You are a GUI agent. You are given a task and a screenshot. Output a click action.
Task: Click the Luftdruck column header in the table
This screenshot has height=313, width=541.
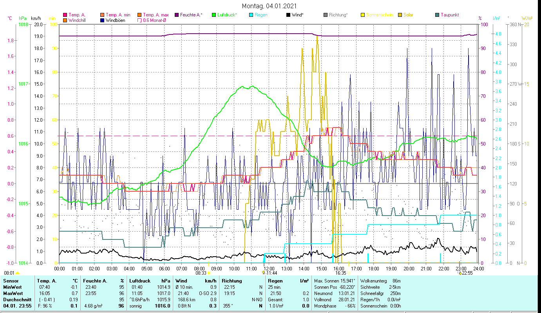(139, 281)
